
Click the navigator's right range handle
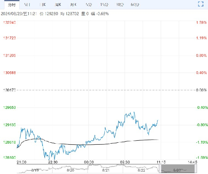pos(196,168)
